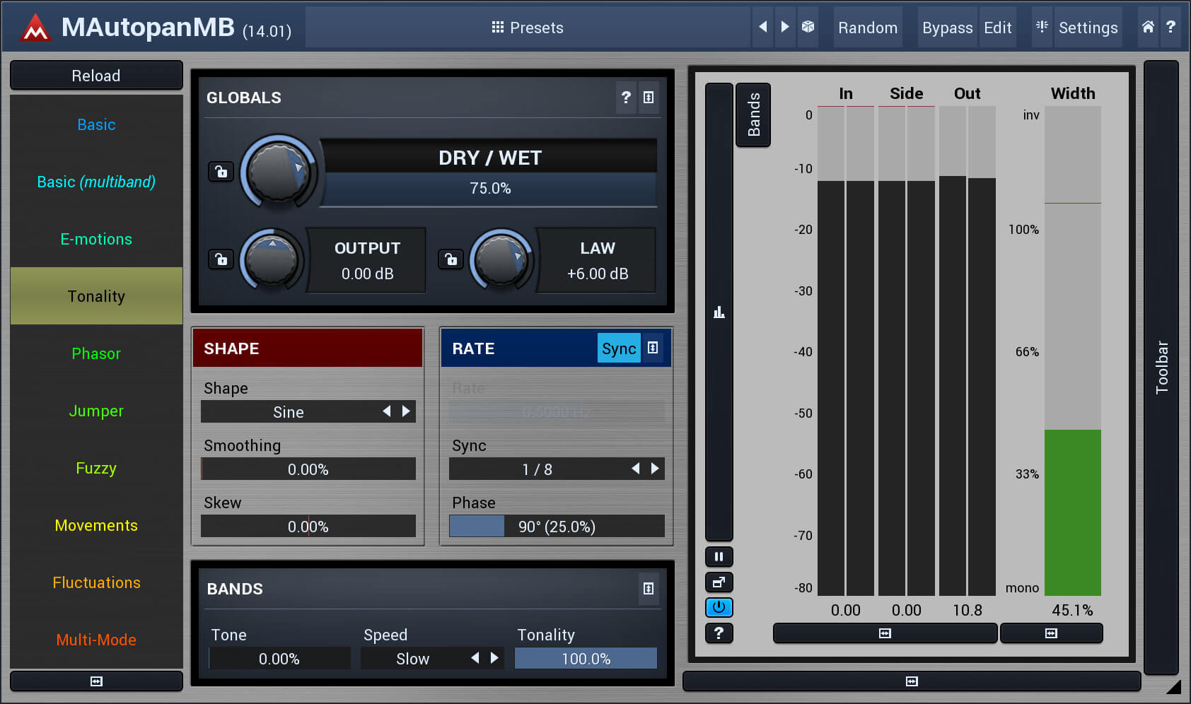The image size is (1191, 704).
Task: Toggle the meter power button
Action: click(x=719, y=608)
